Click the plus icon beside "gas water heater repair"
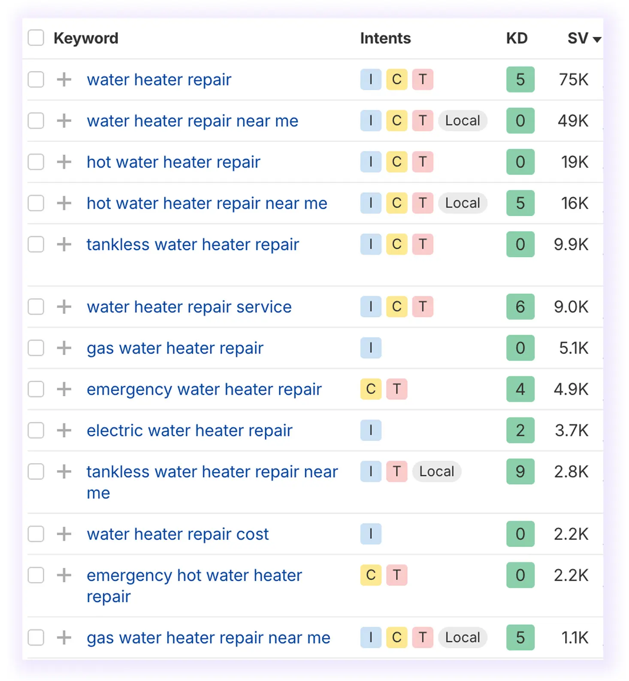The height and width of the screenshot is (681, 629). [64, 348]
